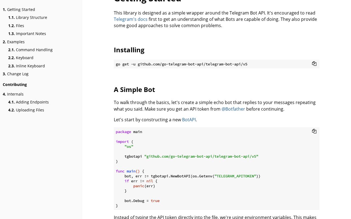Open Library Structure section in sidebar

28,18
